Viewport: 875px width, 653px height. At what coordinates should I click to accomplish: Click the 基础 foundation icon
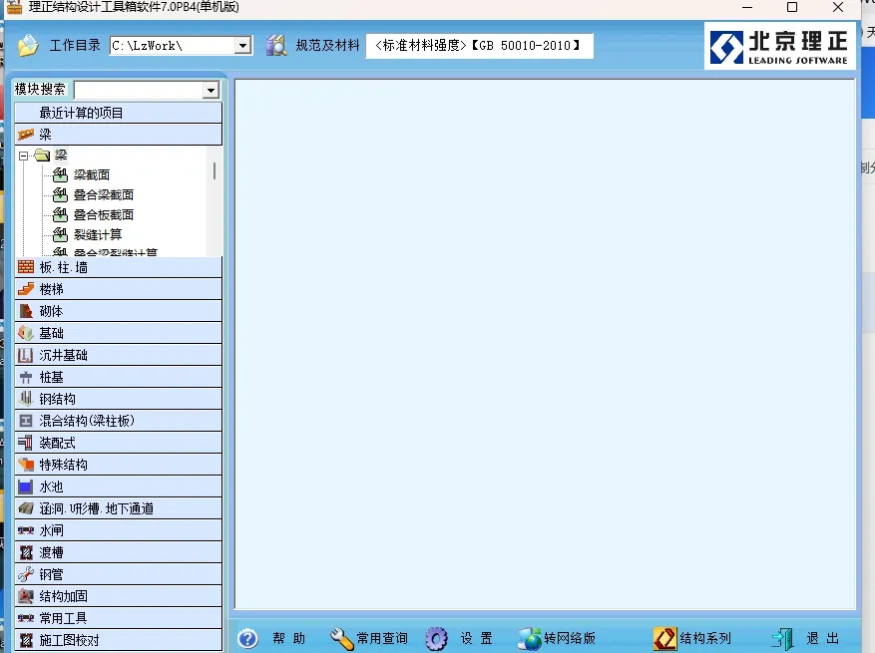pos(26,333)
